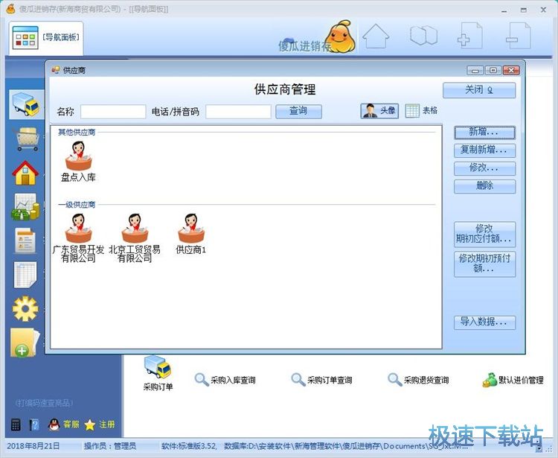Select the 盘点入库 supplier avatar

(x=78, y=162)
